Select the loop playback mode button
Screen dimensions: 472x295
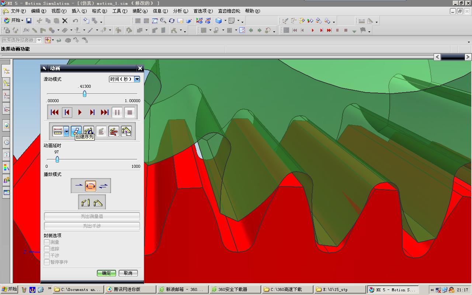pyautogui.click(x=91, y=186)
